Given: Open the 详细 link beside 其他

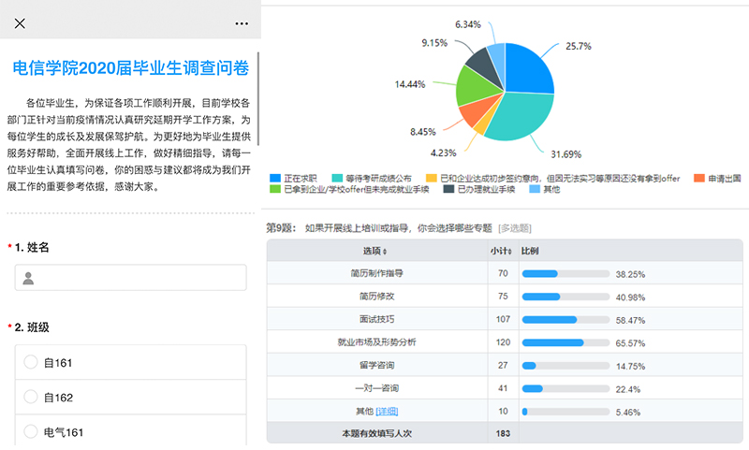Looking at the screenshot, I should pyautogui.click(x=387, y=411).
